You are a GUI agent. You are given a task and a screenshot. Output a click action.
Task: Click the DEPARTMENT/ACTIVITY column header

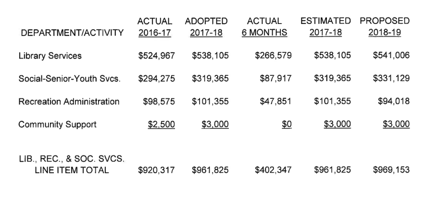71,33
